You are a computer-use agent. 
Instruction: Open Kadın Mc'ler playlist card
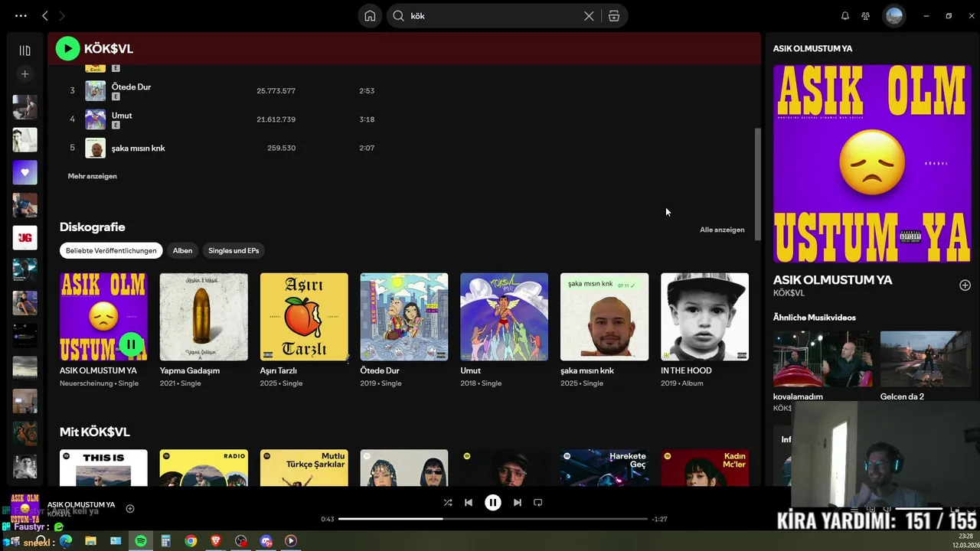coord(704,468)
